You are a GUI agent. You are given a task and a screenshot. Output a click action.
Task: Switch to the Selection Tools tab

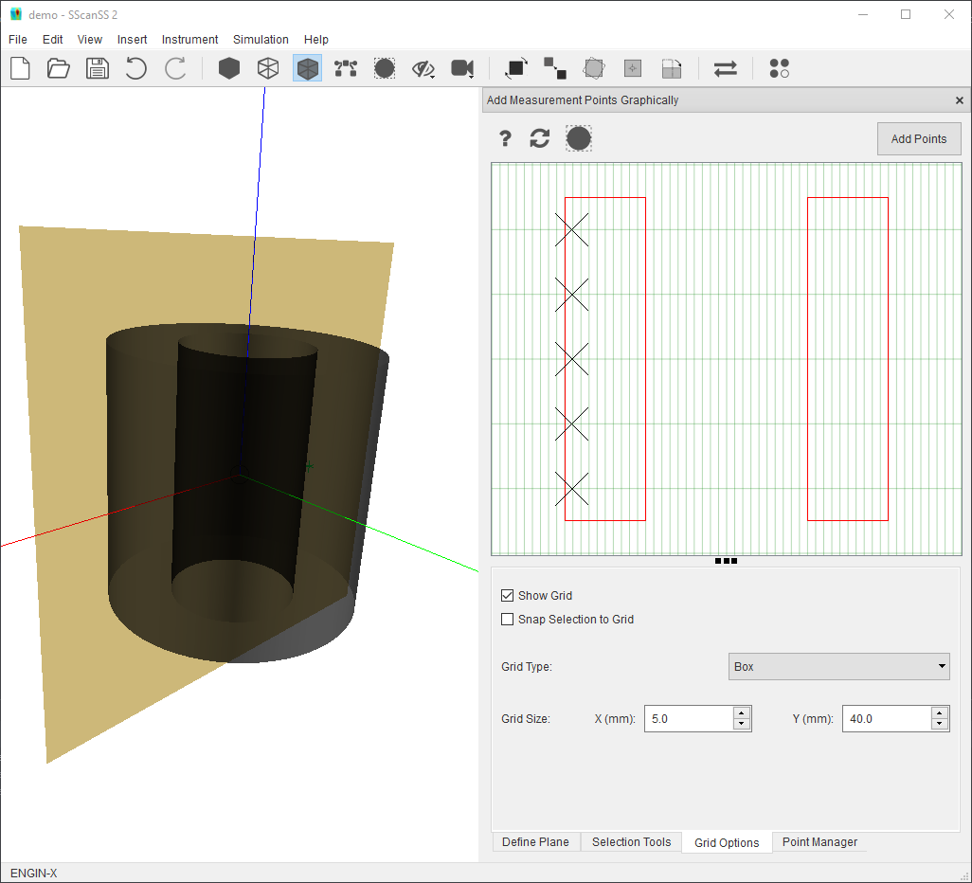click(631, 842)
